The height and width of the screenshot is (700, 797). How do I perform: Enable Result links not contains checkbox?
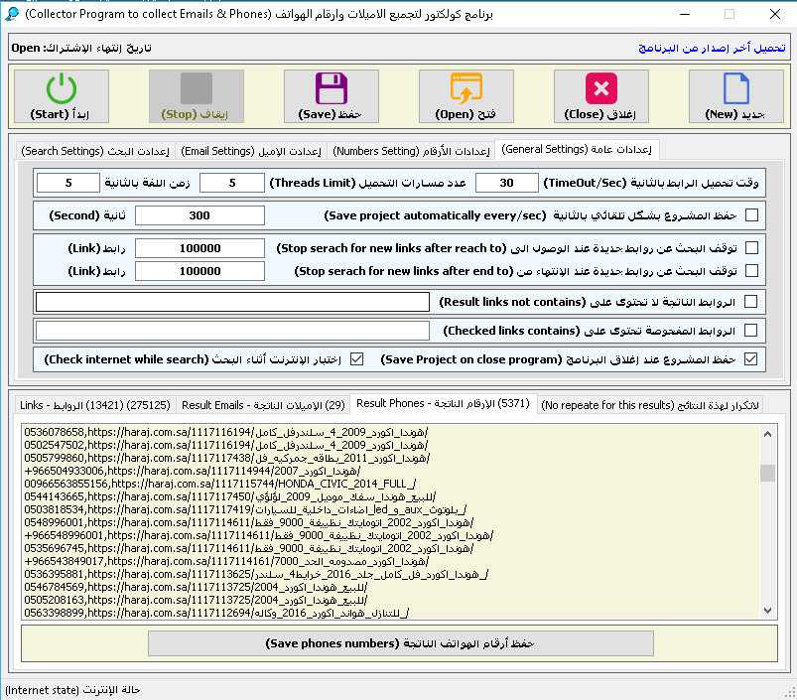(750, 302)
